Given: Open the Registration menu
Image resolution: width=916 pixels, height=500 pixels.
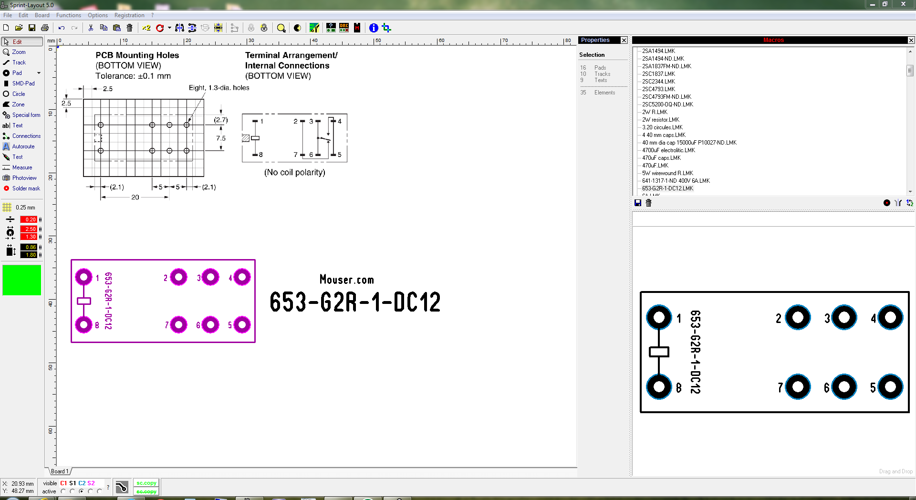Looking at the screenshot, I should click(129, 15).
